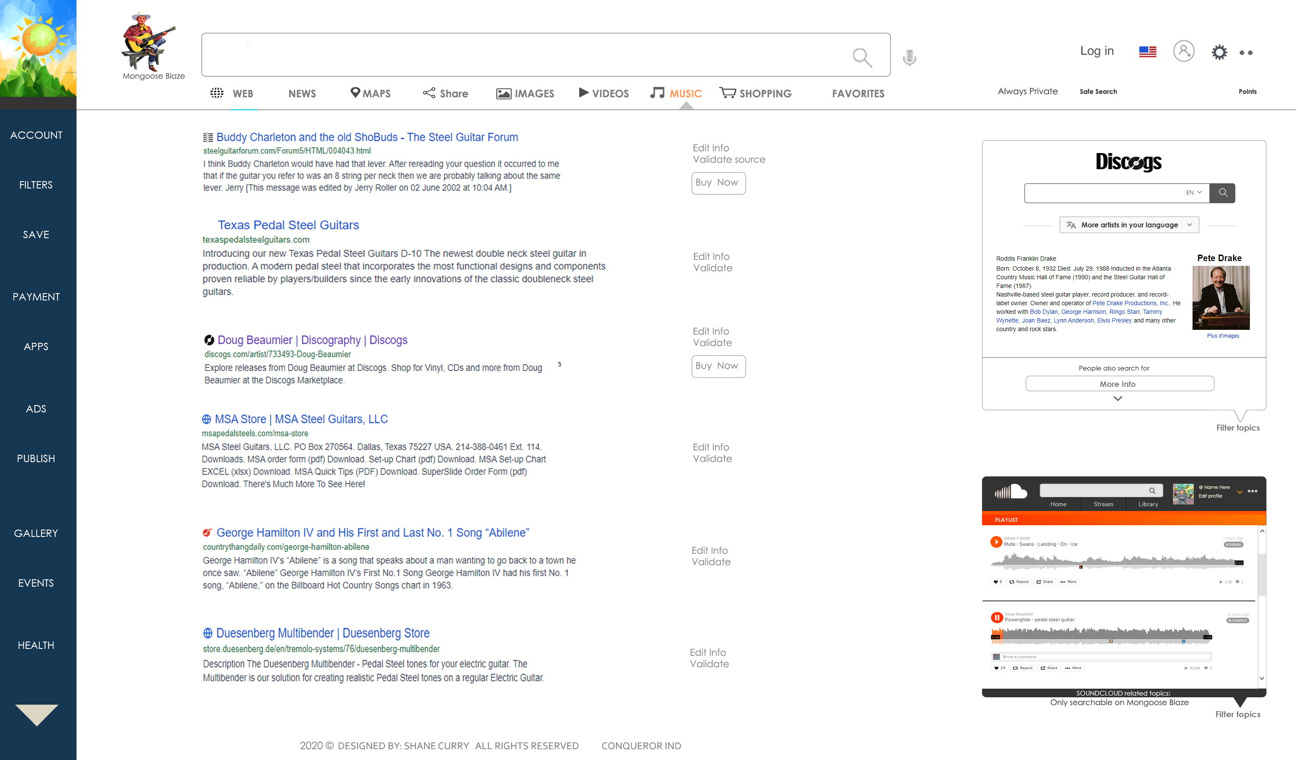Click the US flag language icon

[1148, 51]
